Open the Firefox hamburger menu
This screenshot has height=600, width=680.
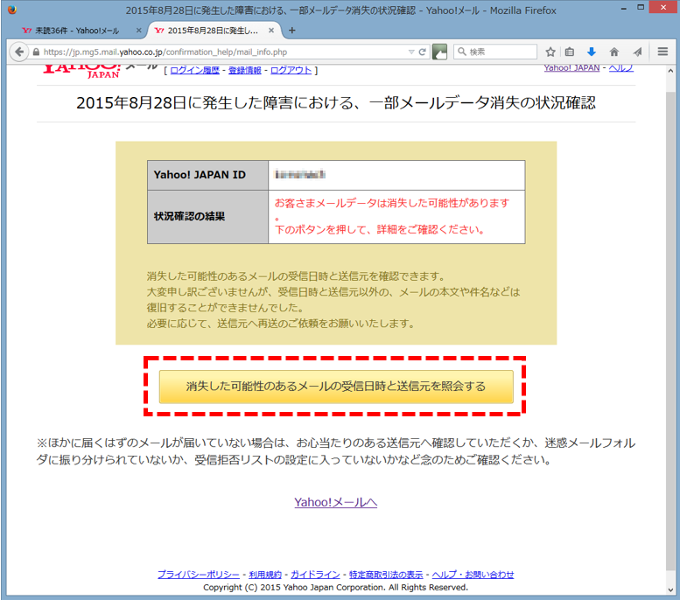(662, 52)
